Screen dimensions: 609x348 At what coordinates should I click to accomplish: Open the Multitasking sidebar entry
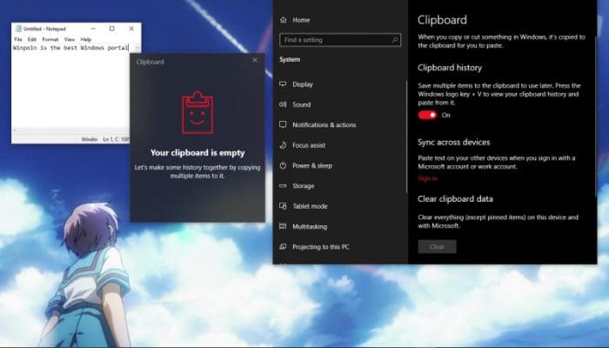click(x=311, y=226)
